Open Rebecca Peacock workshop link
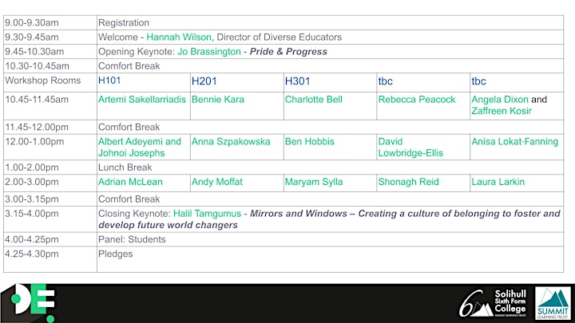Screen dimensions: 575x323 point(417,100)
